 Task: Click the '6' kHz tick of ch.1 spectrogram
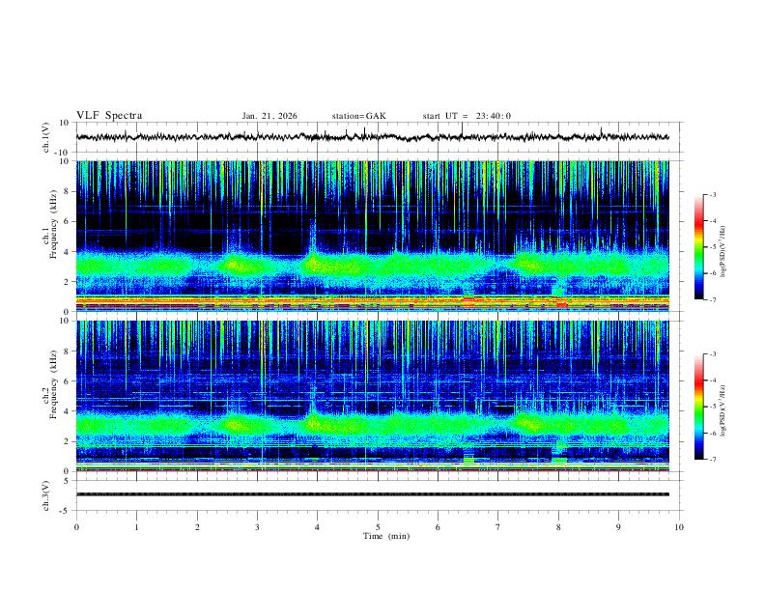click(67, 221)
